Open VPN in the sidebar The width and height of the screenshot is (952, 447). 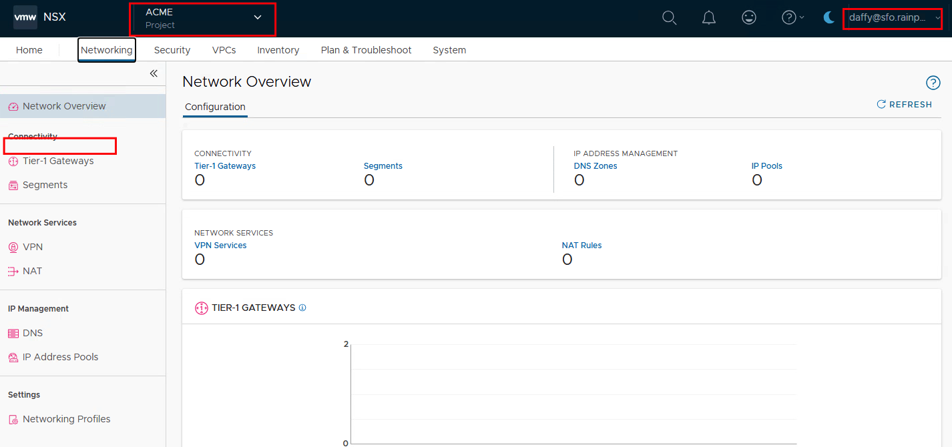pos(32,247)
